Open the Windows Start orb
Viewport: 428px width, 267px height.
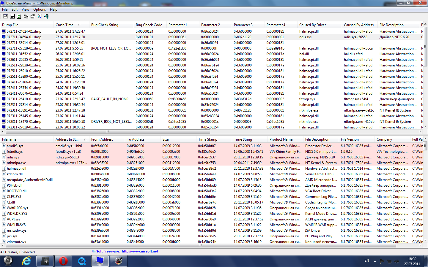pyautogui.click(x=8, y=261)
